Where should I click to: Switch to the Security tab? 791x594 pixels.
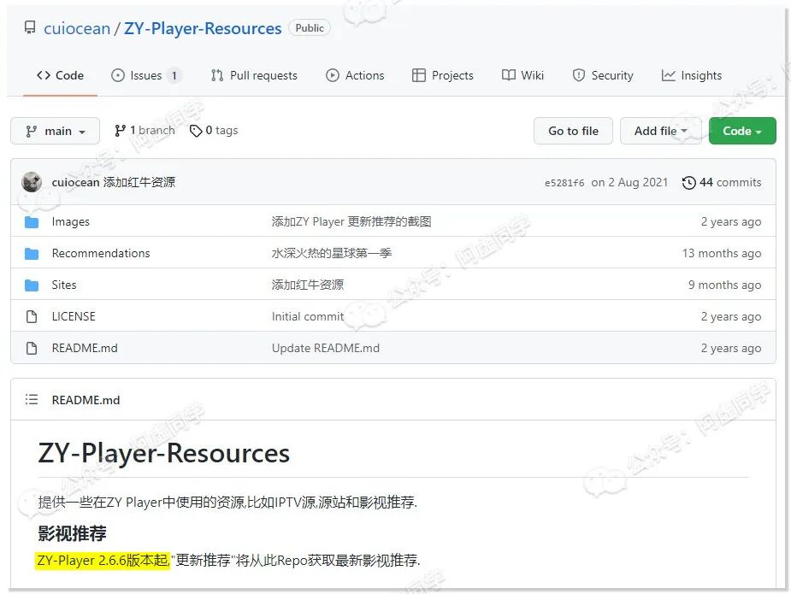[x=602, y=75]
